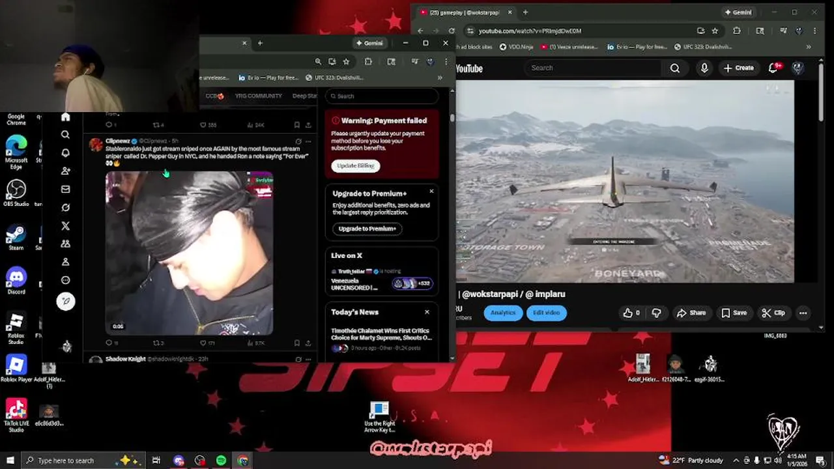Open a new tab in X browser window
The height and width of the screenshot is (469, 834).
tap(260, 43)
